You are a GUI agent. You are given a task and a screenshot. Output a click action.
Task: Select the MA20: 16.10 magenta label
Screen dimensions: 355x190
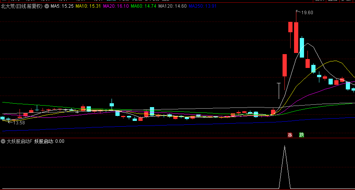click(116, 7)
